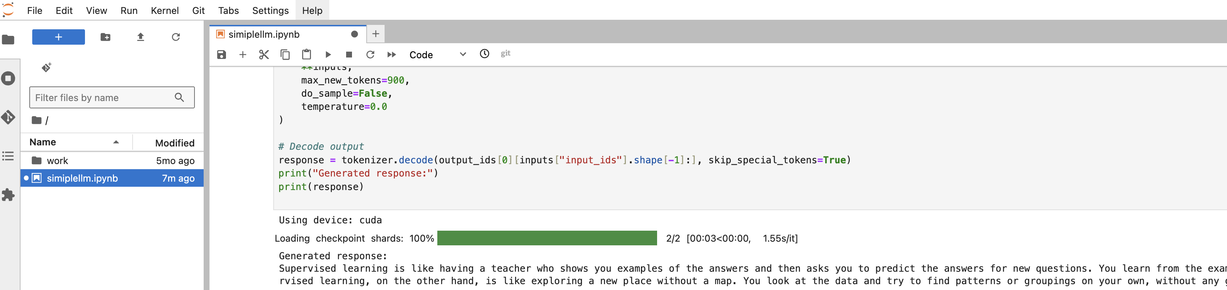The image size is (1227, 290).
Task: Paste cell from clipboard
Action: tap(306, 55)
